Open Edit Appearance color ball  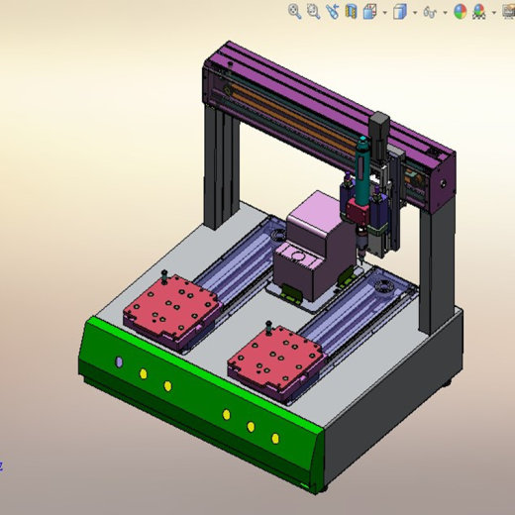point(461,12)
